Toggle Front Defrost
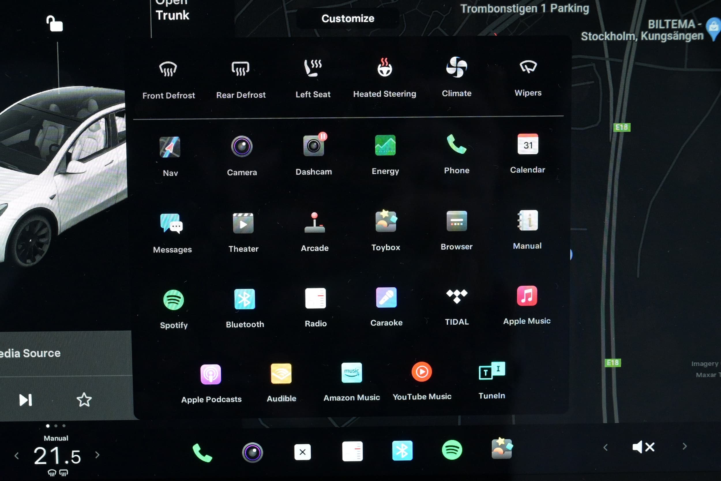Viewport: 721px width, 481px height. pyautogui.click(x=168, y=69)
